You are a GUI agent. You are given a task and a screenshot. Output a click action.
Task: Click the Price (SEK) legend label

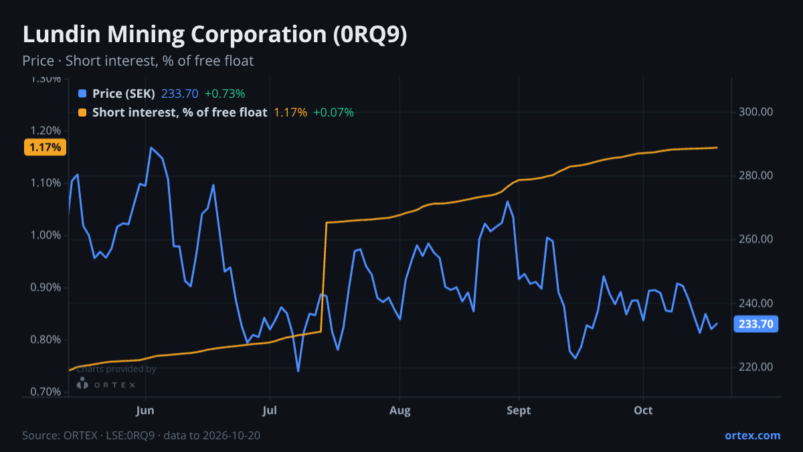(x=124, y=94)
